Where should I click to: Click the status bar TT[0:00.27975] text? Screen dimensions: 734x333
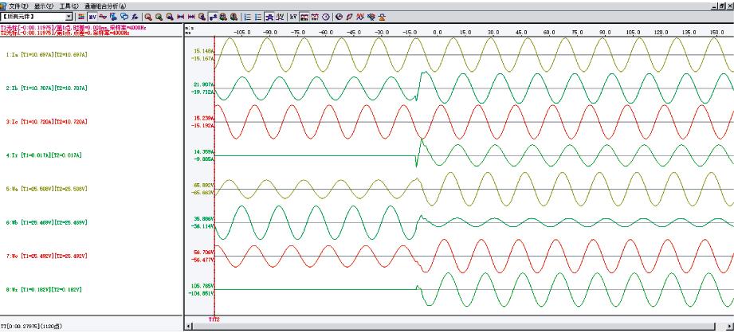tap(32, 326)
